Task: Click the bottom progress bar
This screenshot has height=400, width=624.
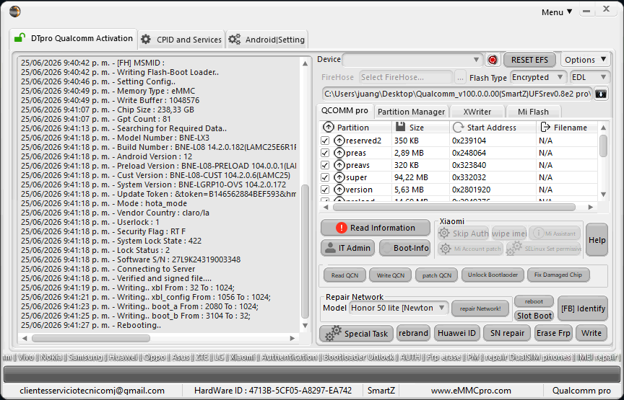Action: click(311, 374)
